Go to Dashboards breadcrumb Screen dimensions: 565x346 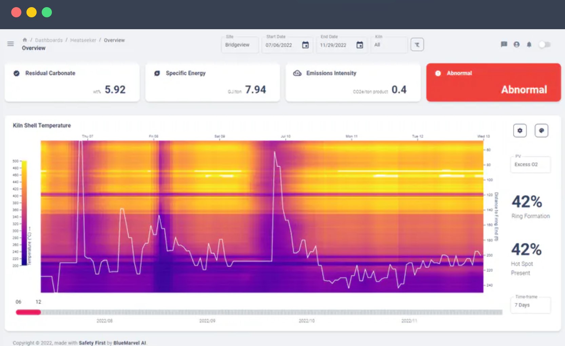point(49,40)
